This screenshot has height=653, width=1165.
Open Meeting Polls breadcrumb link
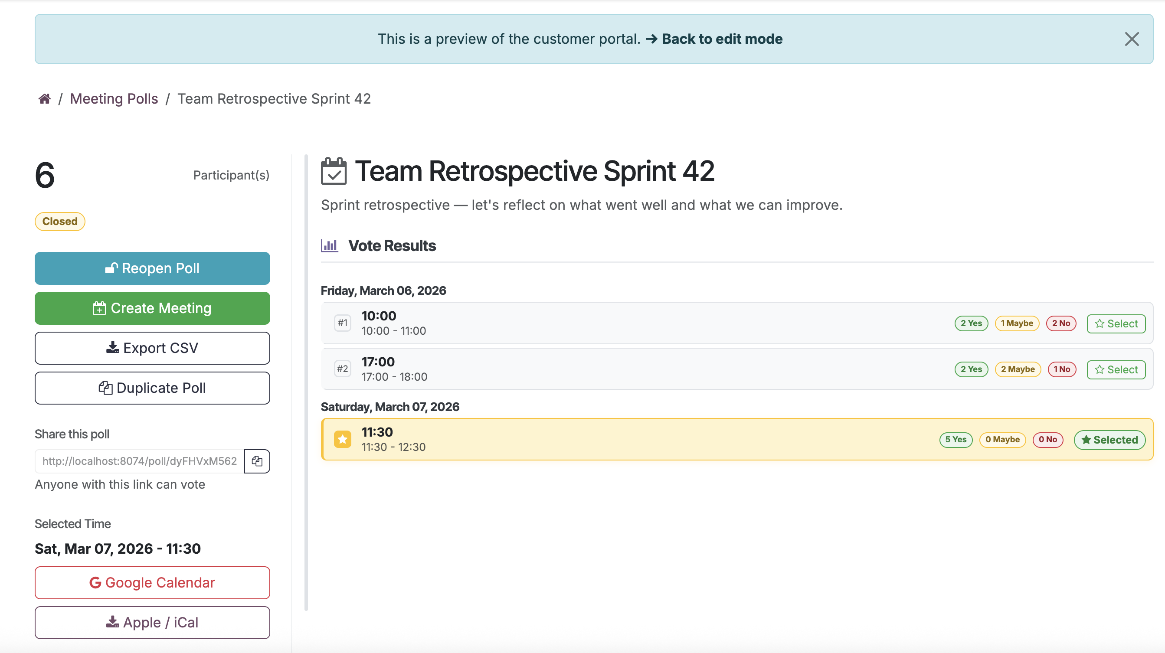coord(114,98)
